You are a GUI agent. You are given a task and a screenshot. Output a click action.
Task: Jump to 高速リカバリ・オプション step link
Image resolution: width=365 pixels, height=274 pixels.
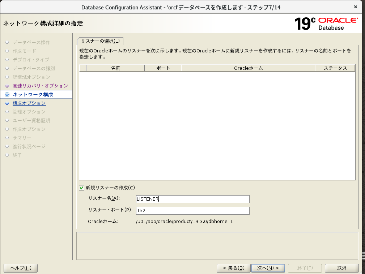pos(40,86)
